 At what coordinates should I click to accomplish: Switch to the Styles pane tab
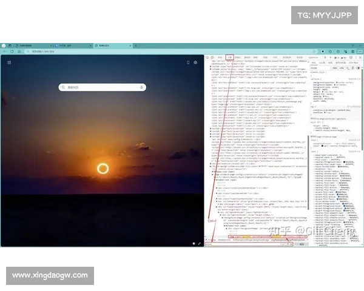click(x=314, y=62)
